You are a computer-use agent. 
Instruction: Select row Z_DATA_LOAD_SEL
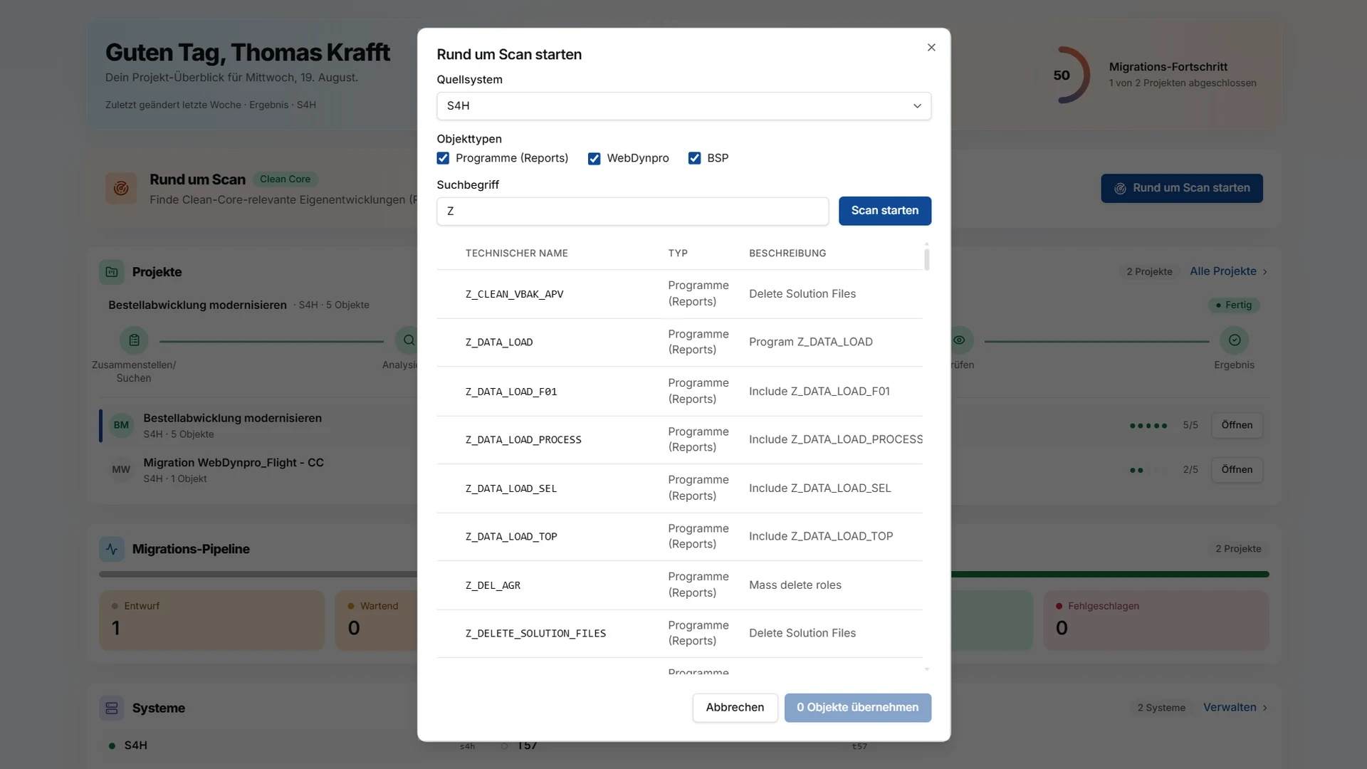pyautogui.click(x=679, y=488)
